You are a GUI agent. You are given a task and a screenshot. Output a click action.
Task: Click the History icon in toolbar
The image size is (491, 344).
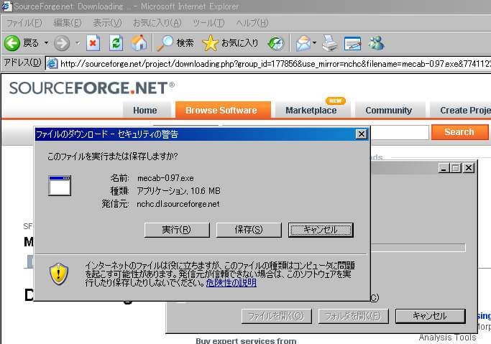[x=276, y=43]
